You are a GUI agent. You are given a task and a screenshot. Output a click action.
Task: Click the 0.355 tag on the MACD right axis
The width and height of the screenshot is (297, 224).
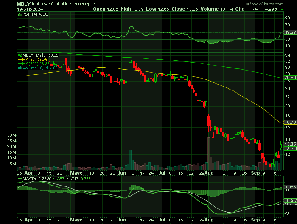click(x=290, y=187)
